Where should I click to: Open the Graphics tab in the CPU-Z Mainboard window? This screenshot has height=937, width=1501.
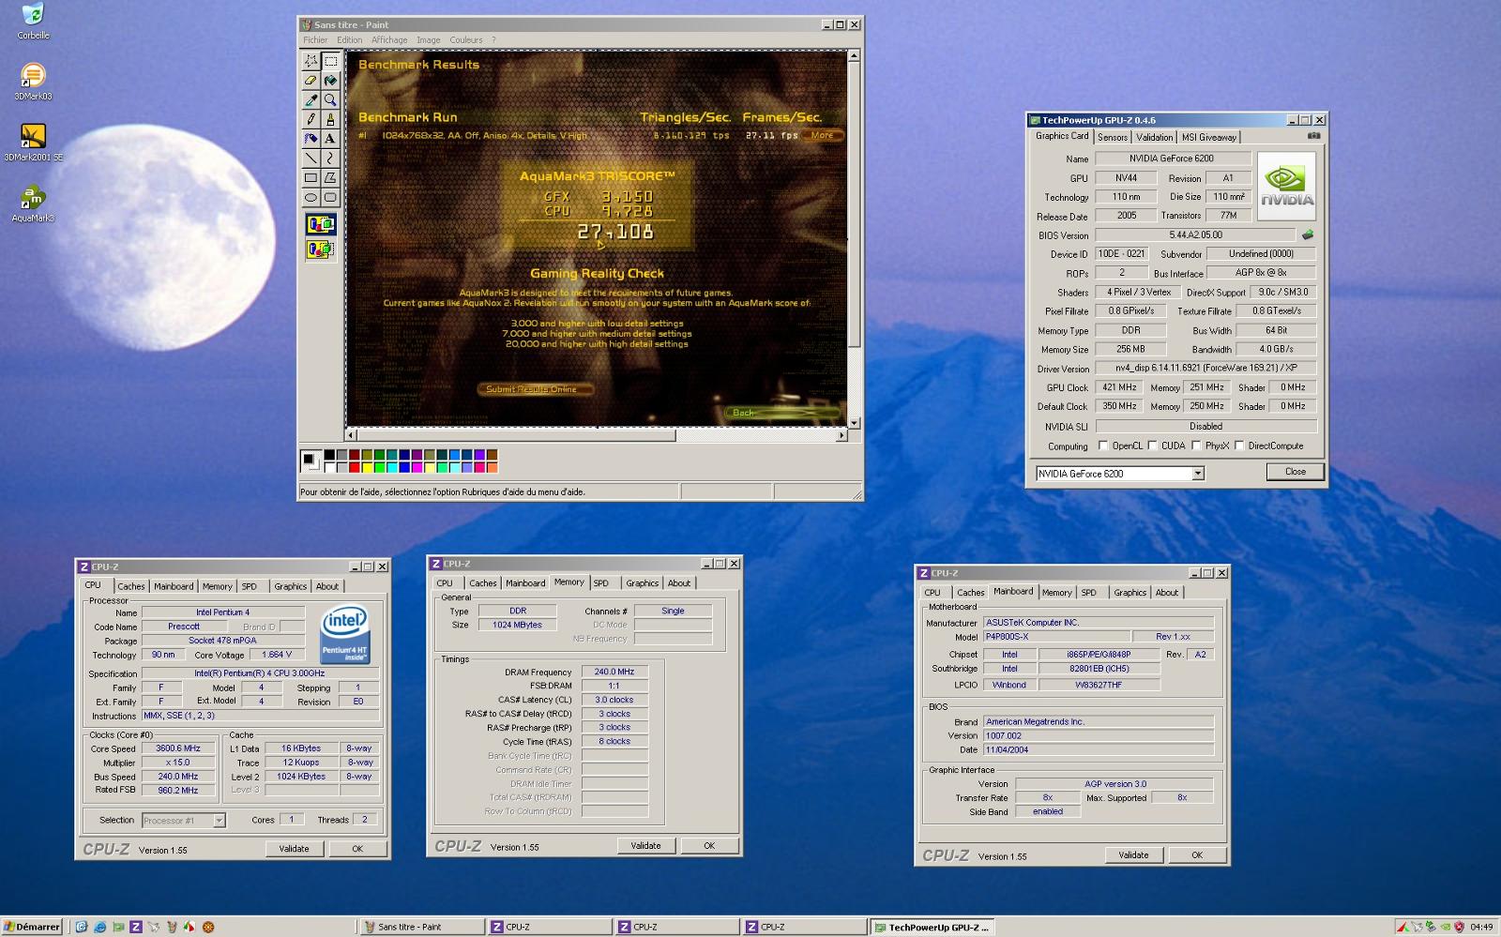pos(1130,593)
